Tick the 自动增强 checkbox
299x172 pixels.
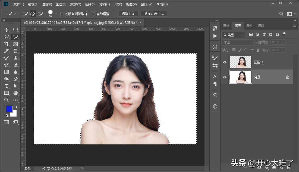pos(93,14)
